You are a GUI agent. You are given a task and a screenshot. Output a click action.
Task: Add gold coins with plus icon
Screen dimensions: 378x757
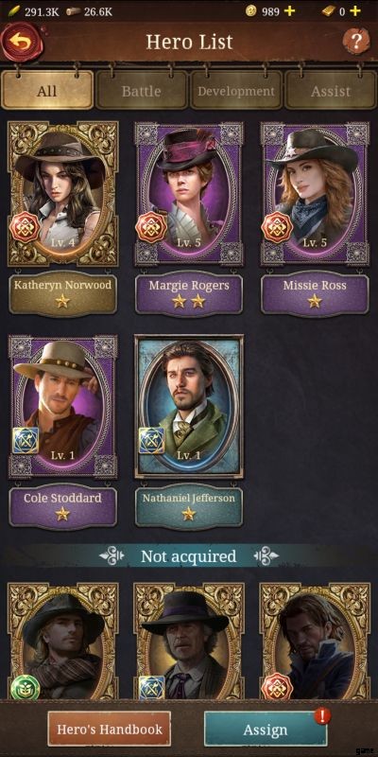[x=289, y=11]
